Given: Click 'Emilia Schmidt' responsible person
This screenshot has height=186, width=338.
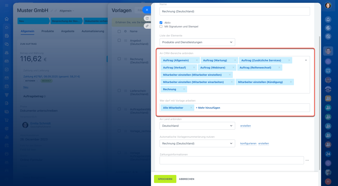Looking at the screenshot, I should (x=40, y=123).
